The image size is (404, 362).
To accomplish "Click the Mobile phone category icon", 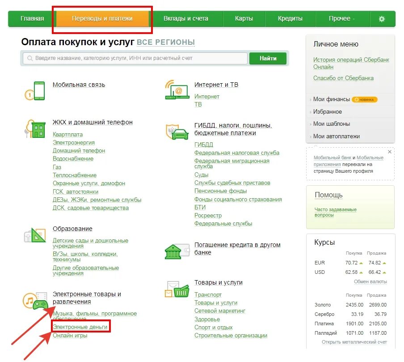I will tap(35, 90).
